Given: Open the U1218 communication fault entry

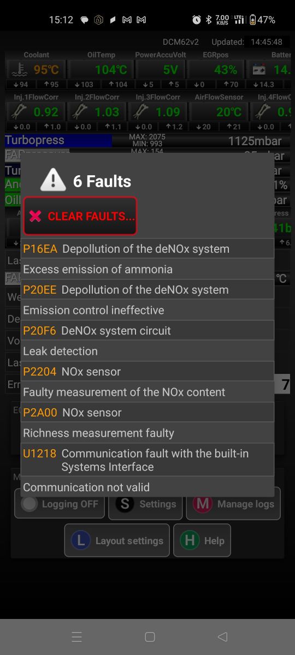Looking at the screenshot, I should 147,460.
